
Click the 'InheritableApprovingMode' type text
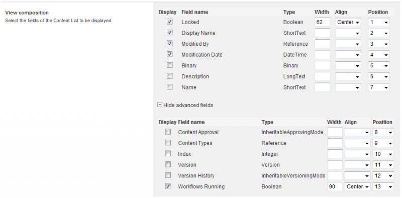pyautogui.click(x=292, y=132)
